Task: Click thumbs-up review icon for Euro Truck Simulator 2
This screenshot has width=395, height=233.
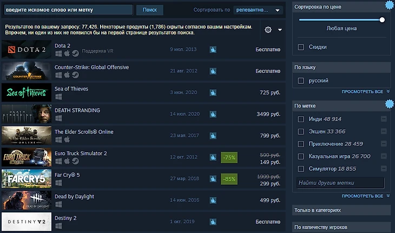Action: point(213,157)
